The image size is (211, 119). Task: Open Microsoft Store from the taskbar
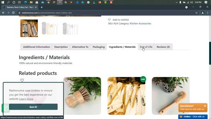click(37, 2)
